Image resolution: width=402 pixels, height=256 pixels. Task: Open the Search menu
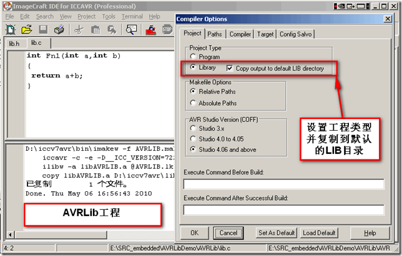44,17
